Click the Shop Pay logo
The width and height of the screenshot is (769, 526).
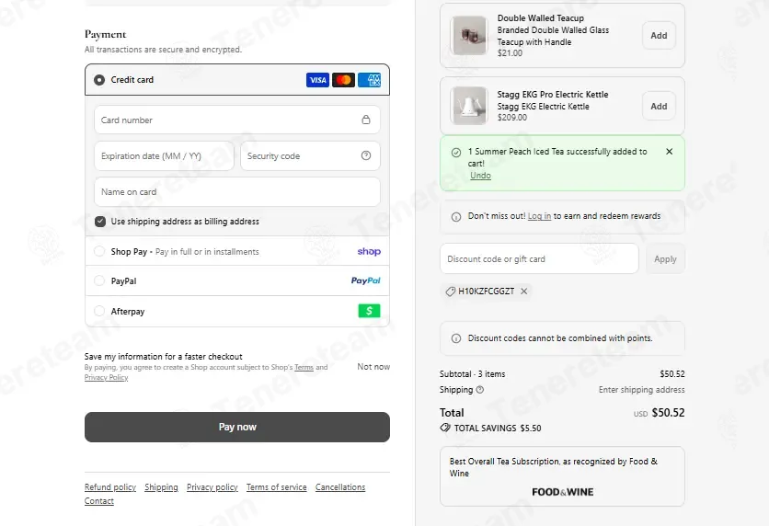pos(369,251)
